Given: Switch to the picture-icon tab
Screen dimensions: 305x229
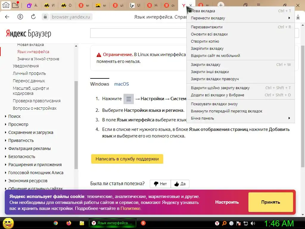Looking at the screenshot, I should click(102, 5).
